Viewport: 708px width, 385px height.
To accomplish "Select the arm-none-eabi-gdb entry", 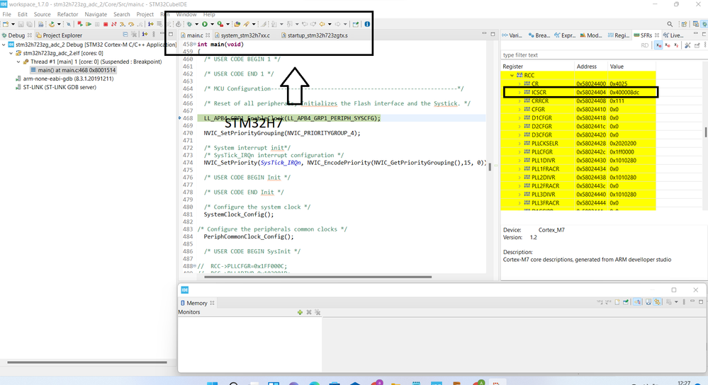I will coord(64,79).
